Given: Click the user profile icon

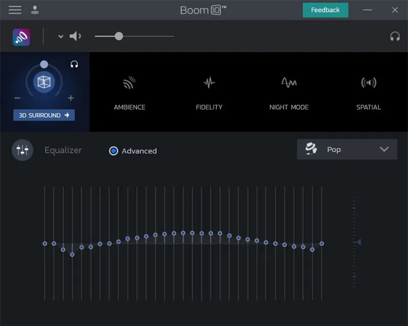Looking at the screenshot, I should pos(34,10).
